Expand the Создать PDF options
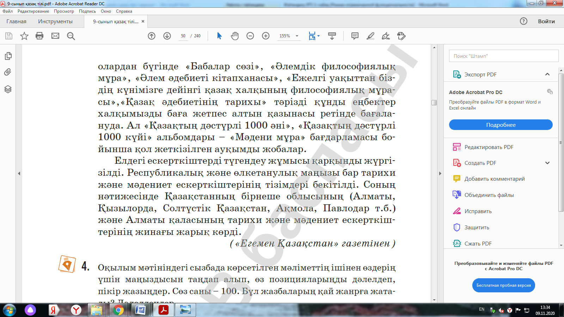The height and width of the screenshot is (317, 564). pos(547,163)
